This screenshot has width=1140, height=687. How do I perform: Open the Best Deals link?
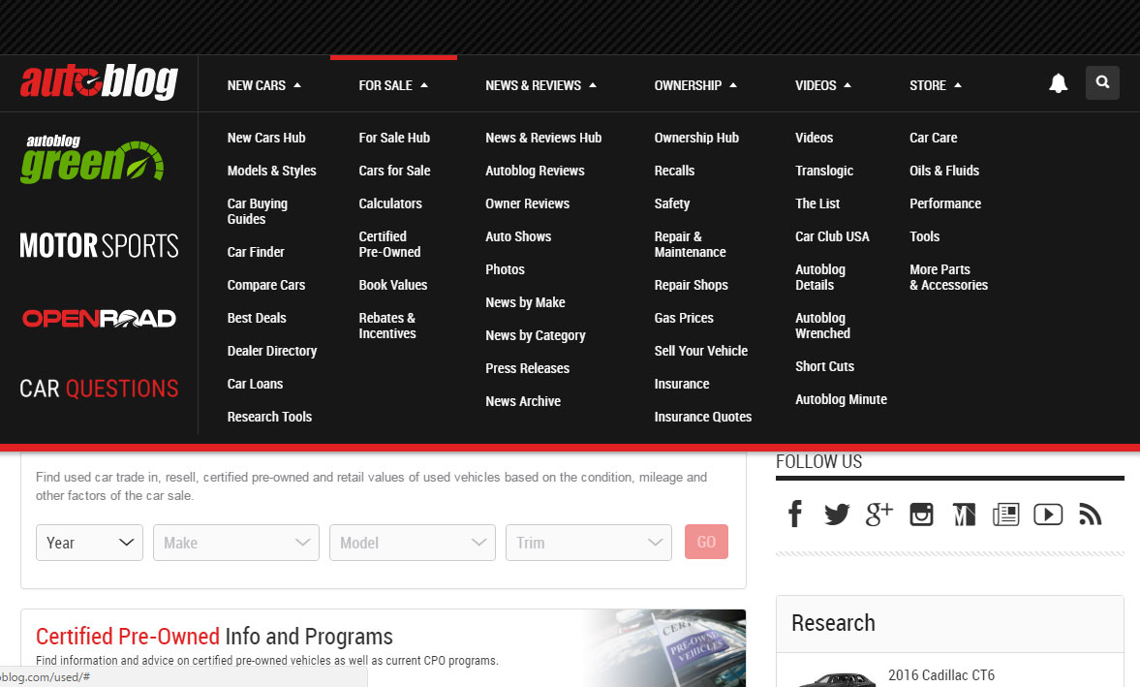click(x=256, y=318)
